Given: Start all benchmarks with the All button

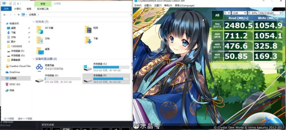Looking at the screenshot, I should [x=217, y=15].
